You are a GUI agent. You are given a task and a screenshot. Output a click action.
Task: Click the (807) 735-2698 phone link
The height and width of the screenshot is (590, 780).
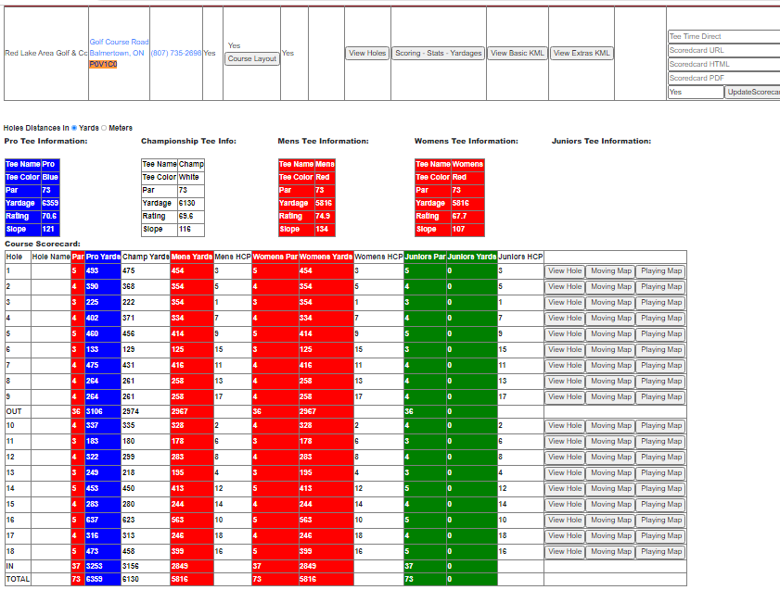pyautogui.click(x=176, y=53)
